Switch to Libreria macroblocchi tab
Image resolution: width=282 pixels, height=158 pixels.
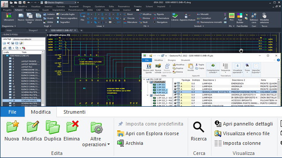point(22,39)
